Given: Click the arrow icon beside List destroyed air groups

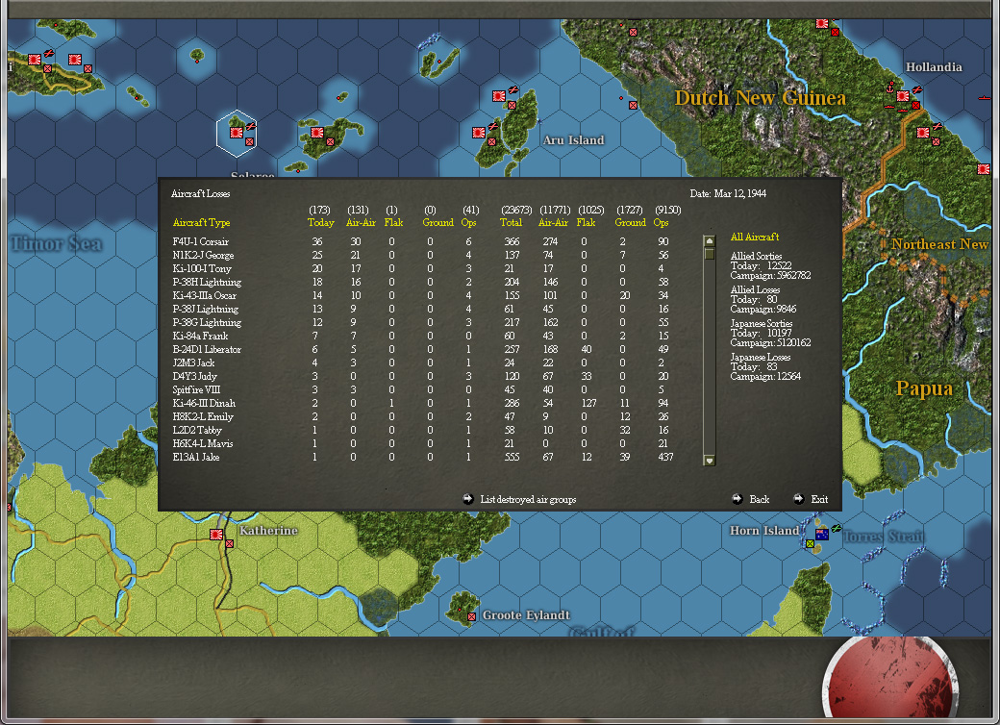Looking at the screenshot, I should (x=468, y=499).
